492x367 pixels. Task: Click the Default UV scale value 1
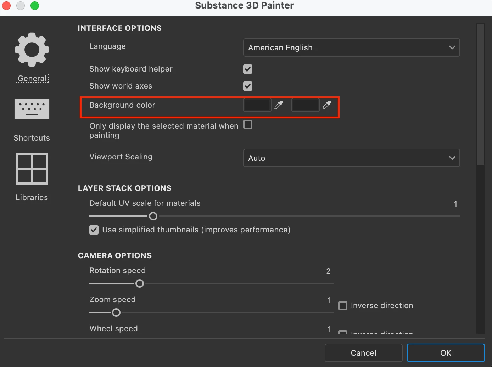(455, 204)
